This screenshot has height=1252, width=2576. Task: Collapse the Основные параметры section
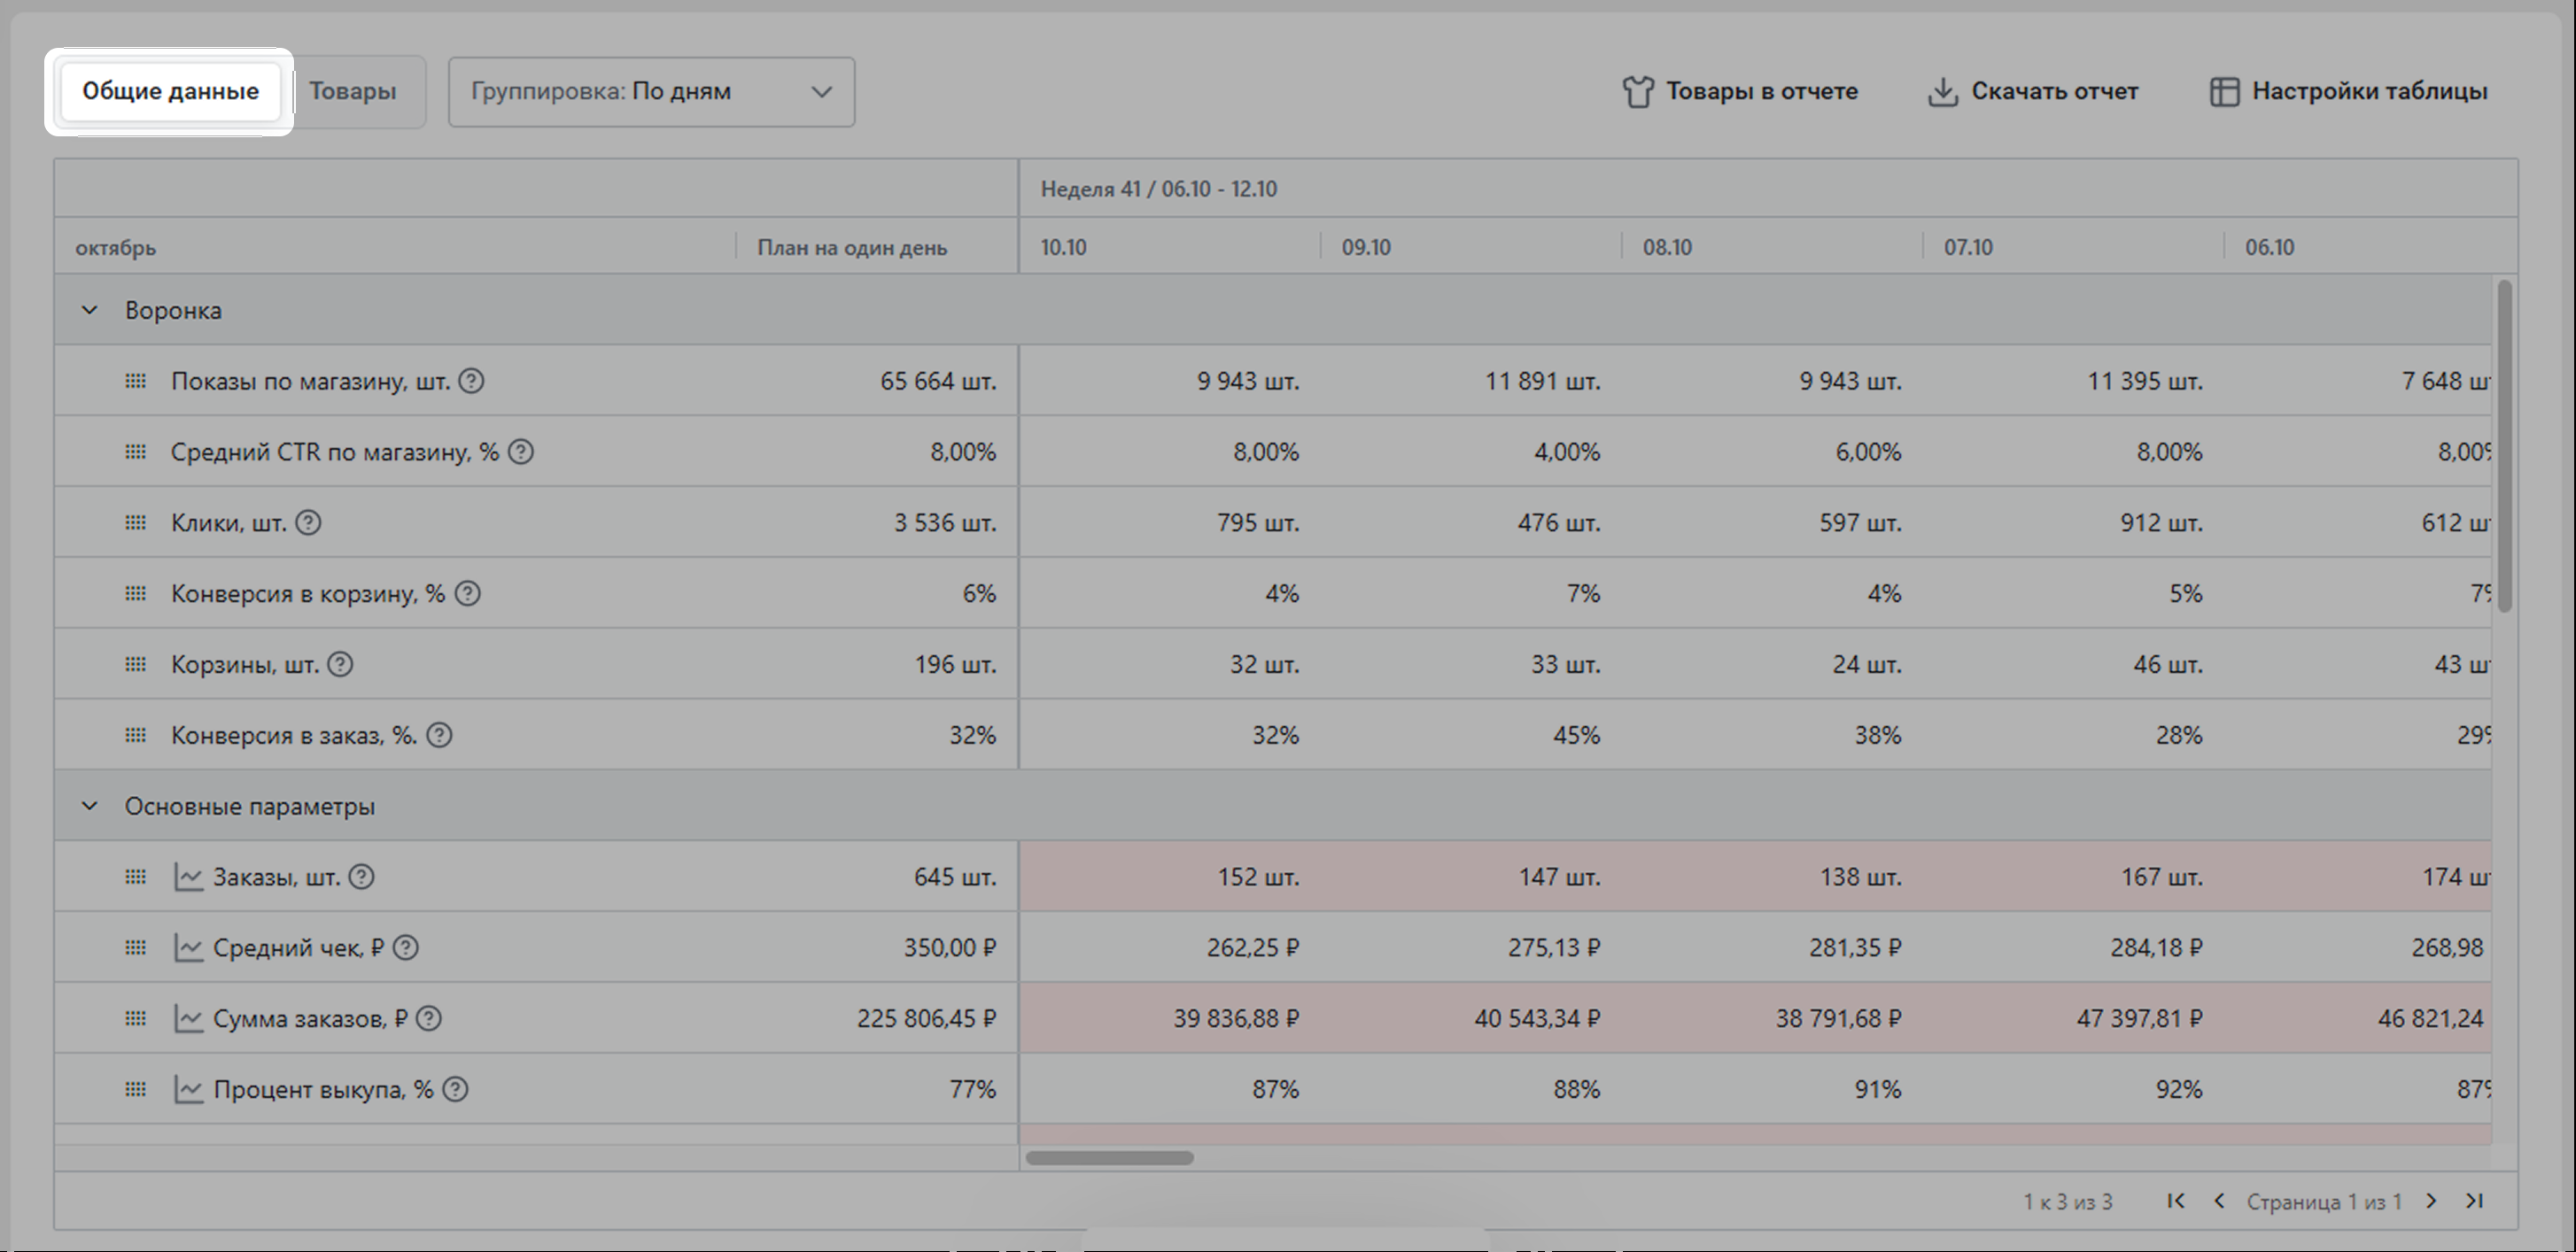(x=89, y=807)
